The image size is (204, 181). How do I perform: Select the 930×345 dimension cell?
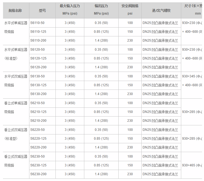click(192, 76)
